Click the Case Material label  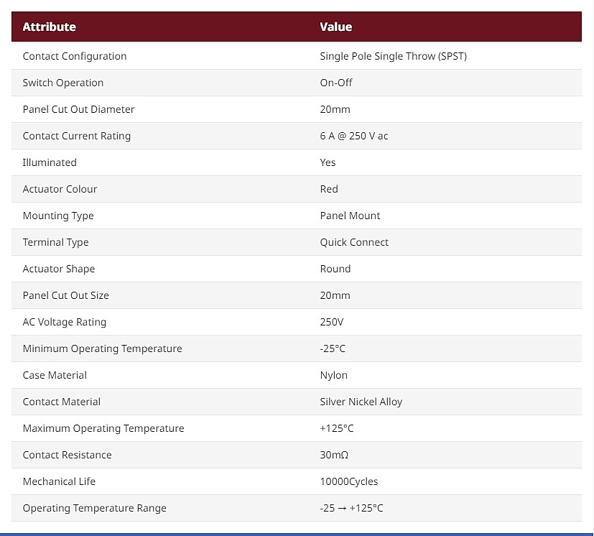pos(55,375)
